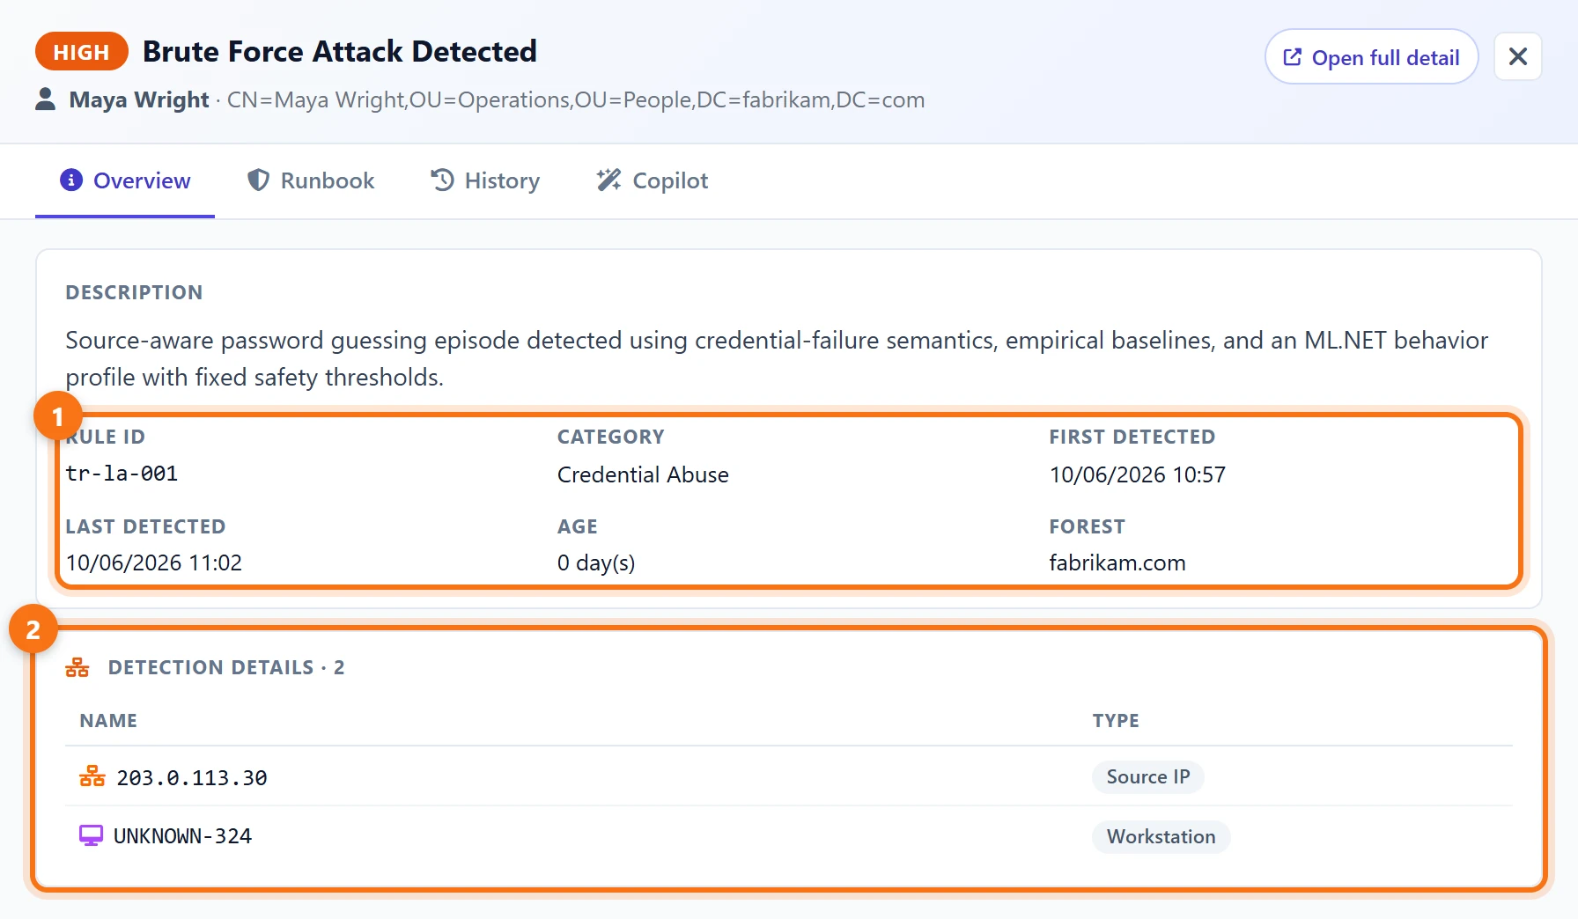This screenshot has height=919, width=1578.
Task: Click the network icon next to Detection Details
Action: tap(77, 667)
